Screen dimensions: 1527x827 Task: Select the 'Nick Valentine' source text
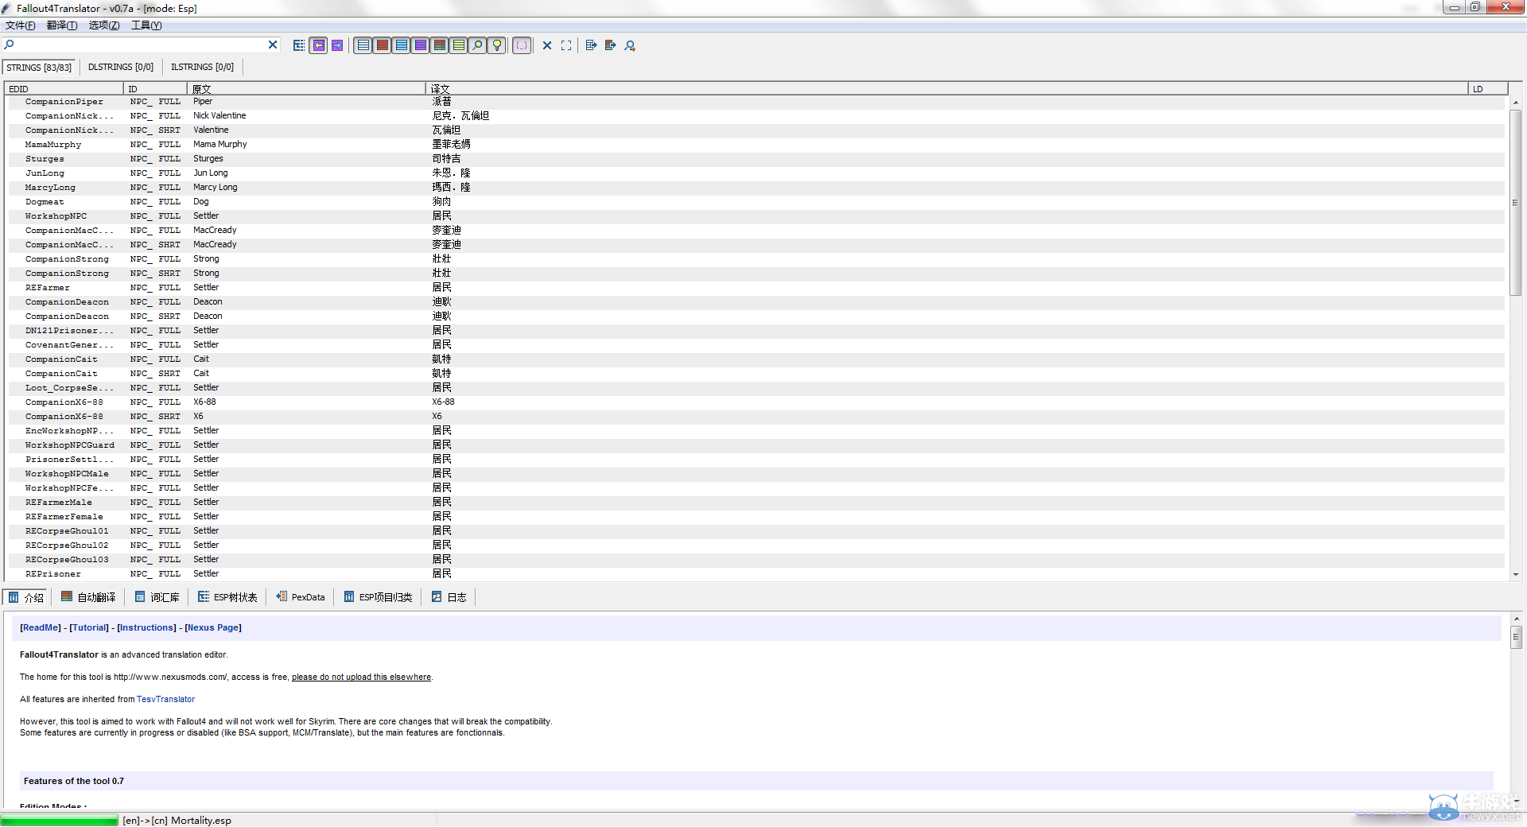(220, 116)
